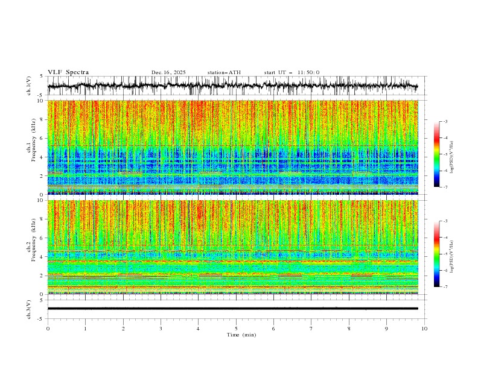This screenshot has width=478, height=369.
Task: Click the ch.2 PSD color bar
Action: 436,254
